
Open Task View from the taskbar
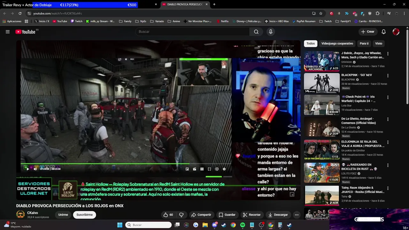pyautogui.click(x=177, y=225)
